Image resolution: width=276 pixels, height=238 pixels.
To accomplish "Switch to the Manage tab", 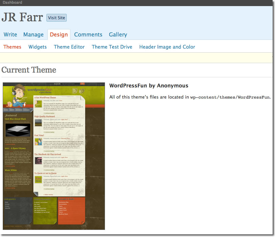I will point(34,34).
